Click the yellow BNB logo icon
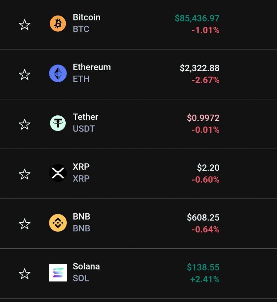The width and height of the screenshot is (277, 302). click(58, 223)
